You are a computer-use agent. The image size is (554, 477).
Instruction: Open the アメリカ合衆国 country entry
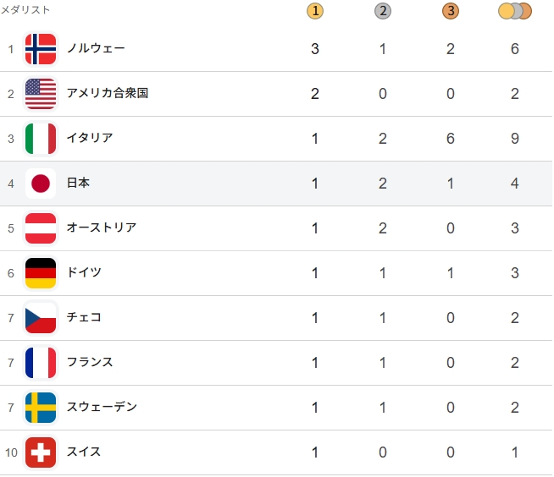(x=108, y=94)
